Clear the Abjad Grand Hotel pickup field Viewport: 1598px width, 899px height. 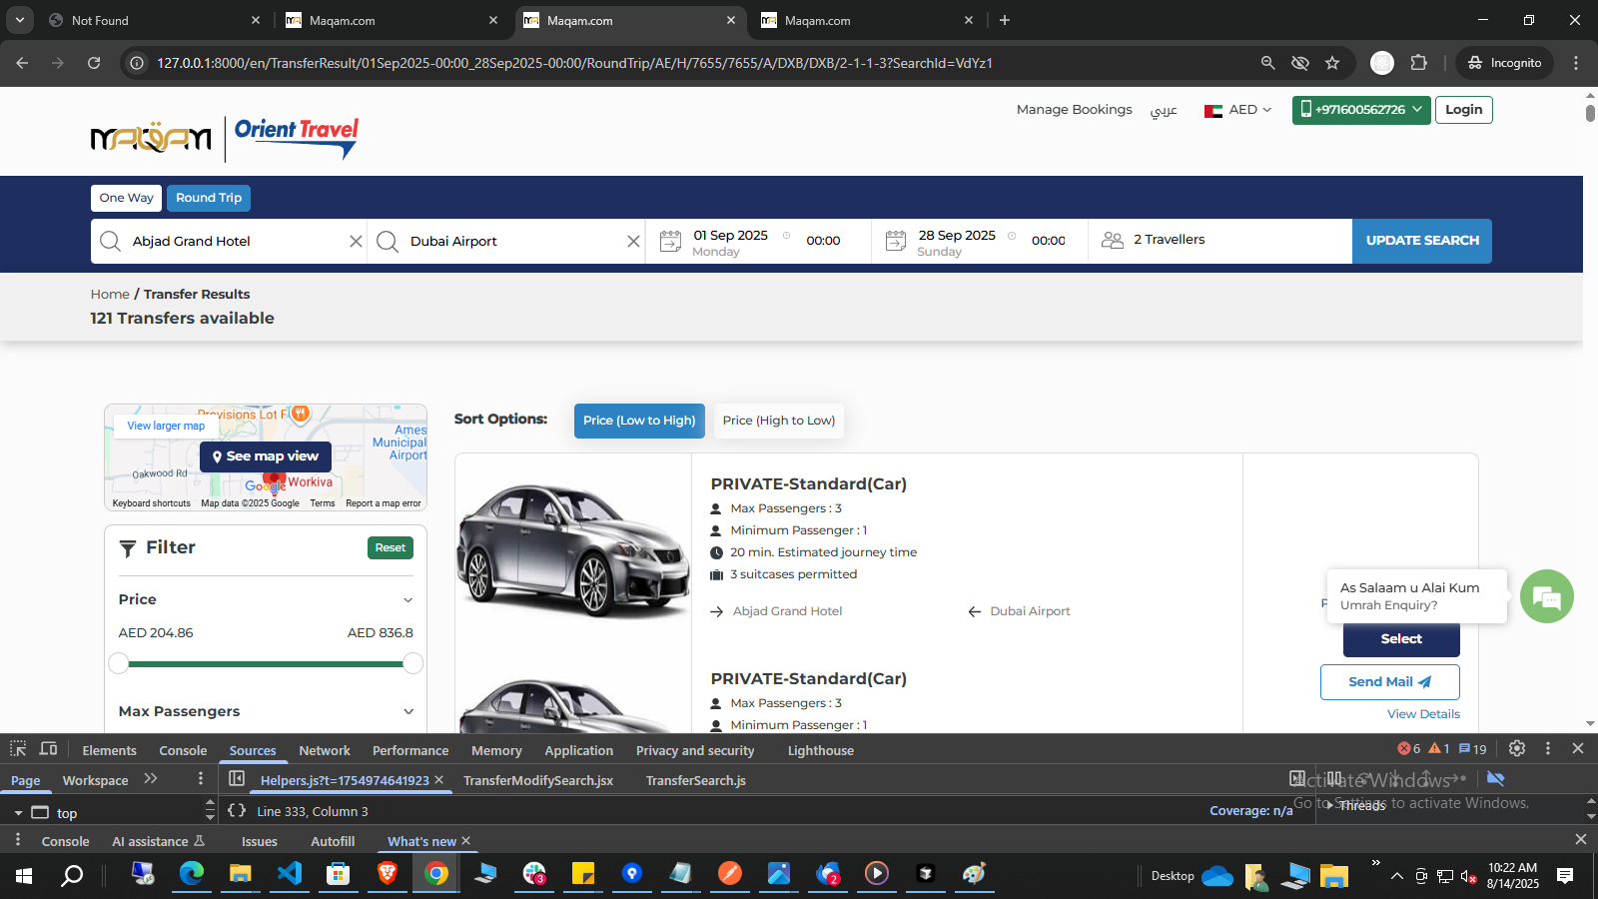(356, 242)
